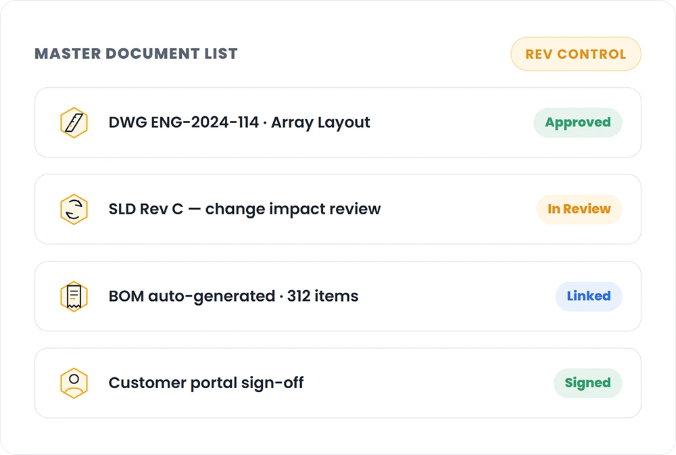Click the revision cycle arrows icon
The width and height of the screenshot is (676, 455).
click(74, 209)
